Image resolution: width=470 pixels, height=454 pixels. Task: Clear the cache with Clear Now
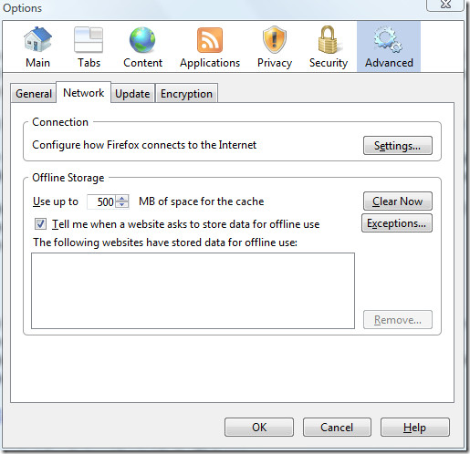coord(398,201)
